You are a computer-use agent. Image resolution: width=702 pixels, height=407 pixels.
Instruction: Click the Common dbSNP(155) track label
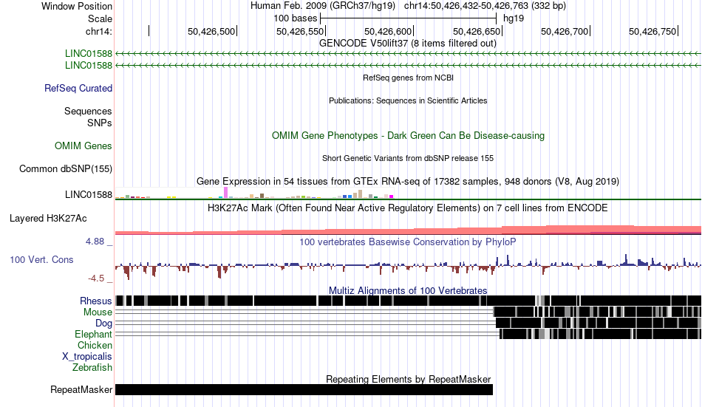(65, 169)
